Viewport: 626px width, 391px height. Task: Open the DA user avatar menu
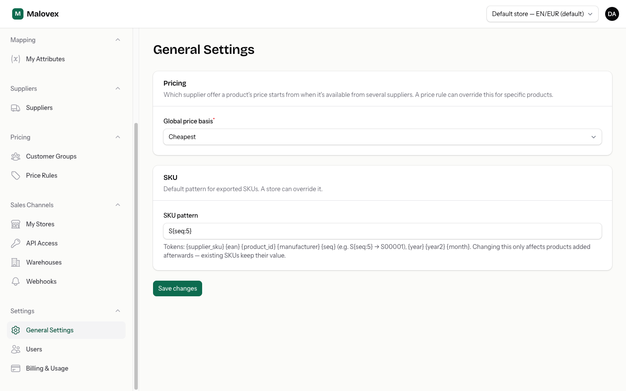click(x=612, y=14)
